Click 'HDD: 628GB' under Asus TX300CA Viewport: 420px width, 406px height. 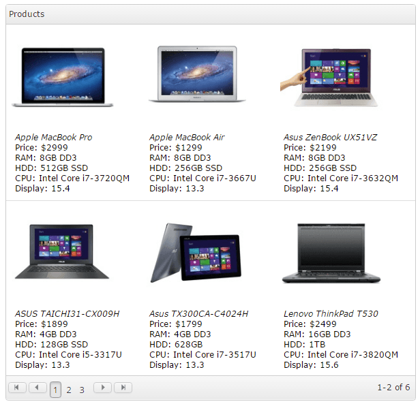[176, 344]
